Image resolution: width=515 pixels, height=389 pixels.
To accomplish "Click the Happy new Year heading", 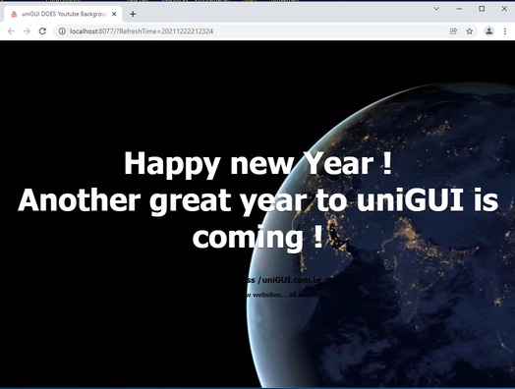I will [x=257, y=163].
